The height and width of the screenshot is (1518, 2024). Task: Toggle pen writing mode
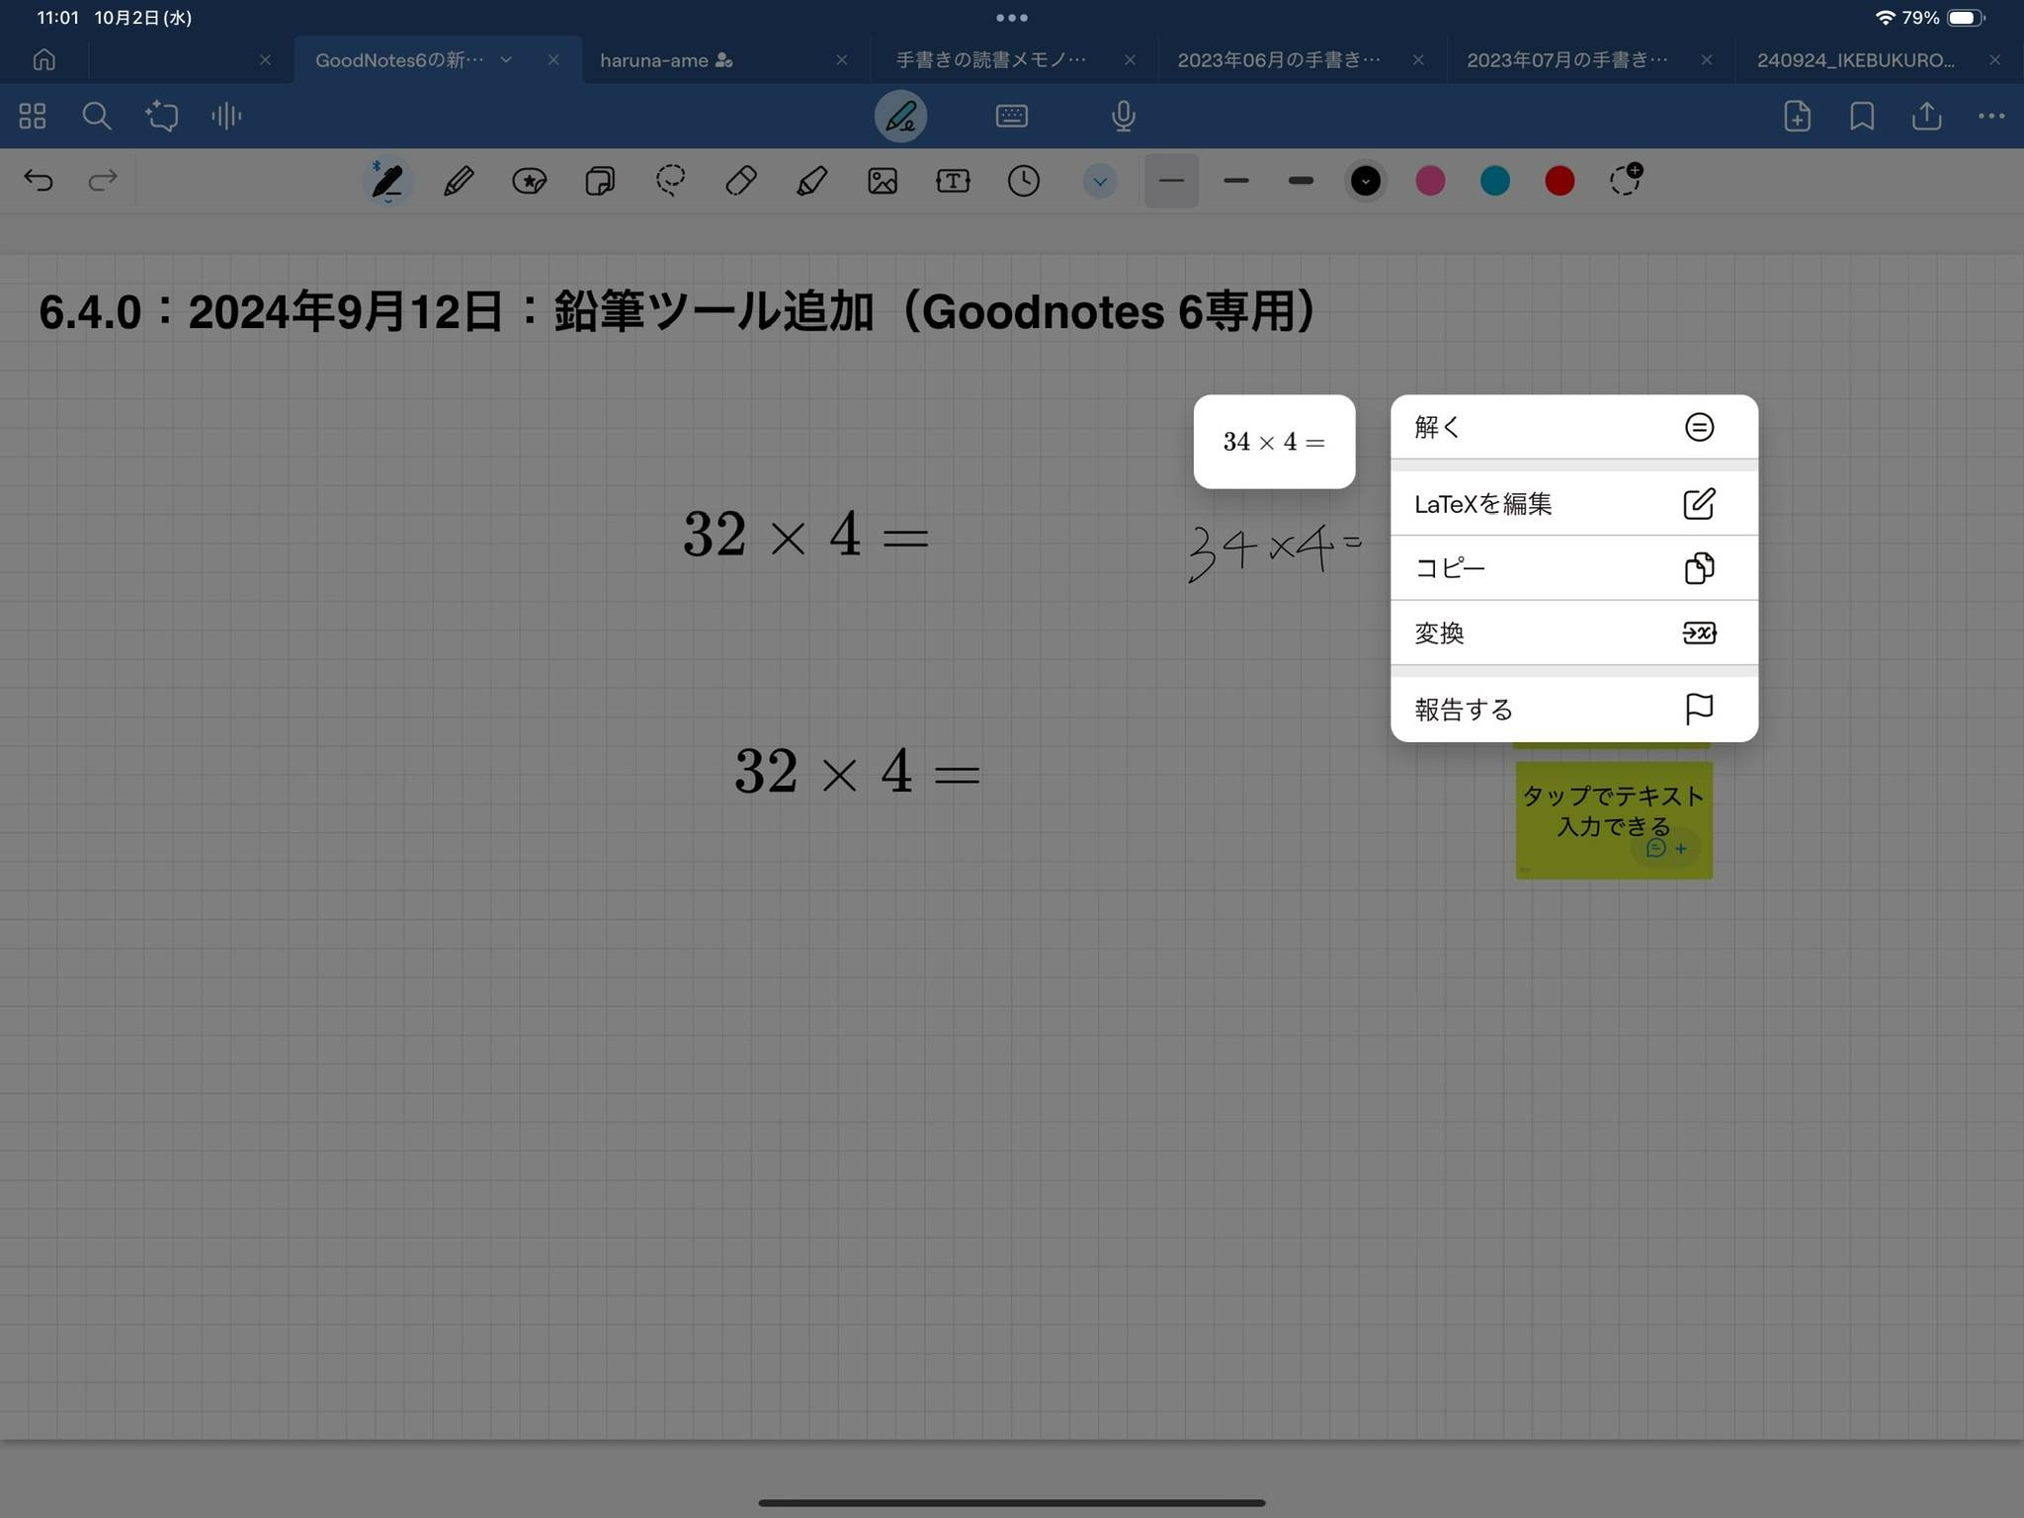(900, 117)
